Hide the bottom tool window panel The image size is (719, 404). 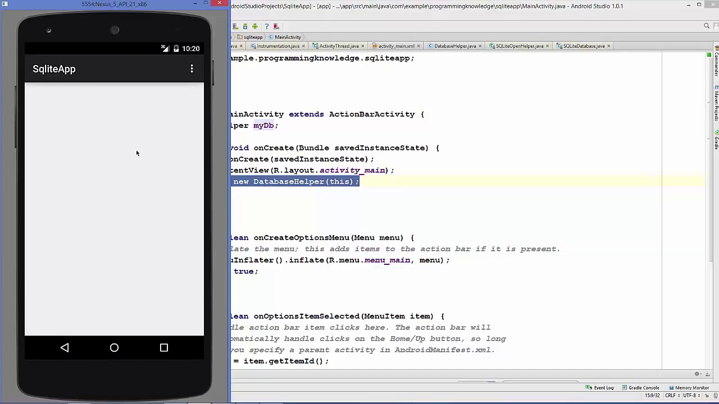pyautogui.click(x=708, y=374)
